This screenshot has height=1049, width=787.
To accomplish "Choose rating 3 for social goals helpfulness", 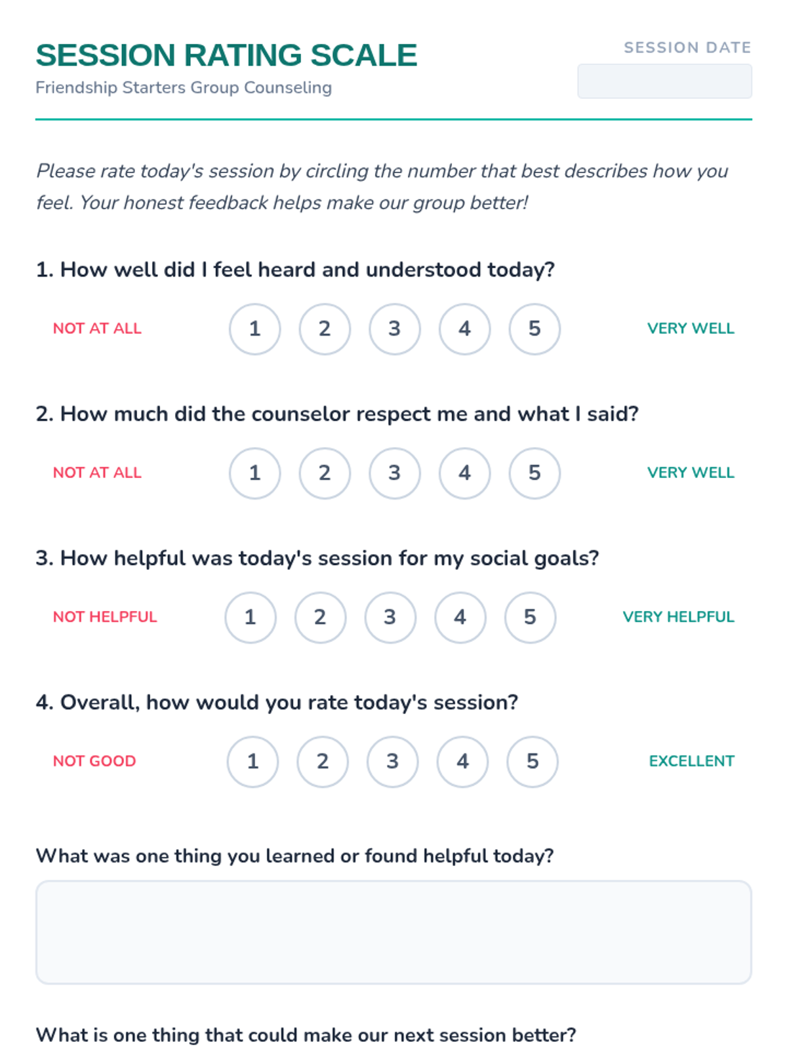I will click(390, 617).
